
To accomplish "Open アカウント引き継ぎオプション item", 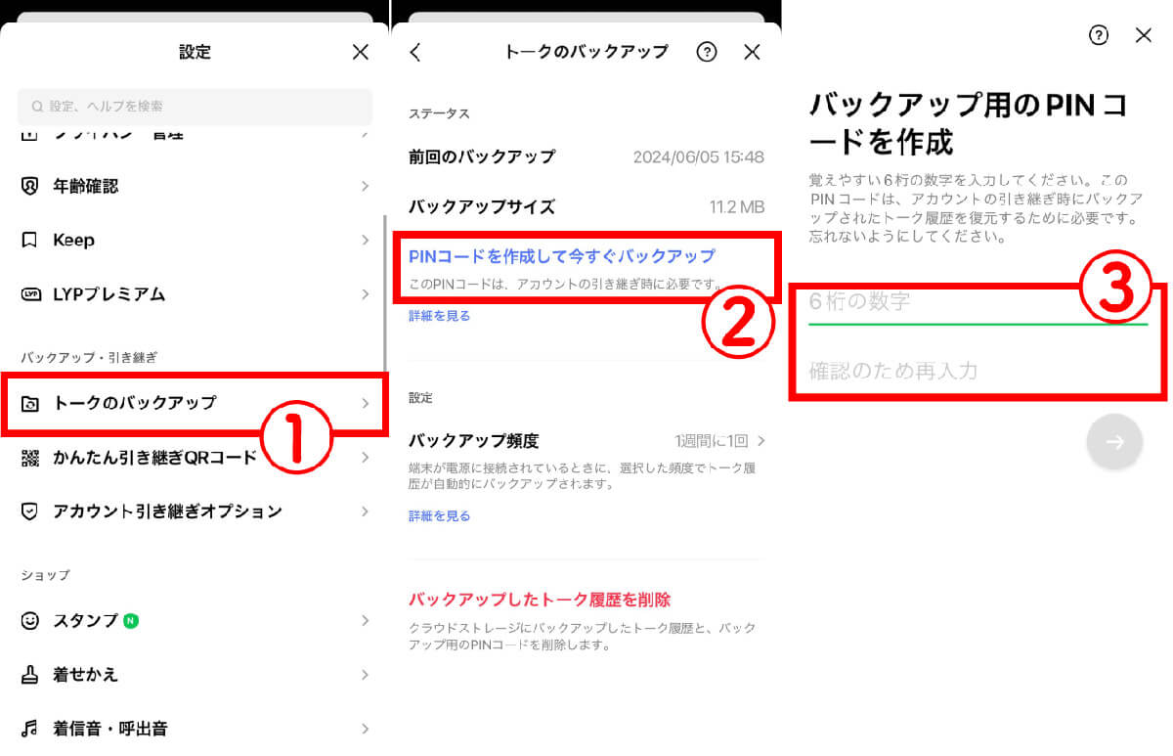I will (x=195, y=511).
